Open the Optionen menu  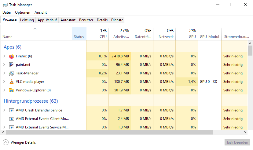pyautogui.click(x=23, y=12)
